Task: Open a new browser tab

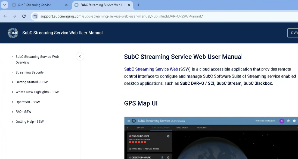Action: (x=138, y=5)
